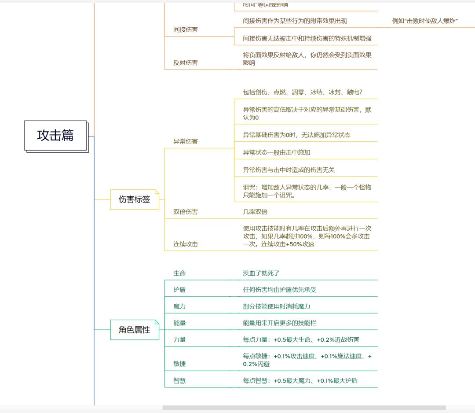Select the 反射伤害 subtopic
This screenshot has width=475, height=413.
[x=186, y=63]
